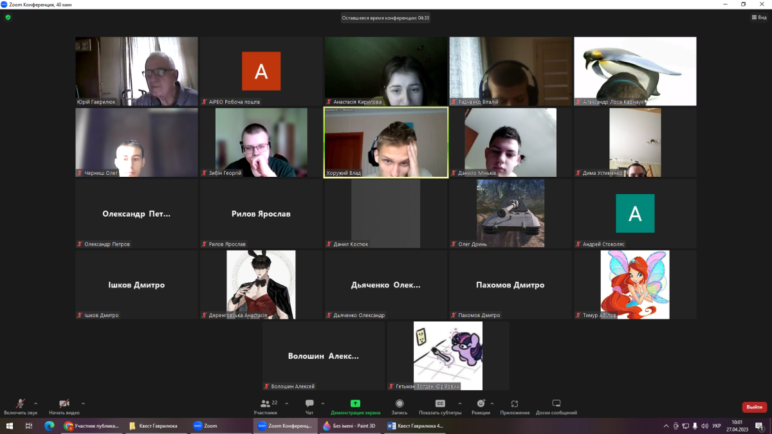The height and width of the screenshot is (434, 772).
Task: Toggle Show Captions (Показать субтитры)
Action: pyautogui.click(x=440, y=404)
